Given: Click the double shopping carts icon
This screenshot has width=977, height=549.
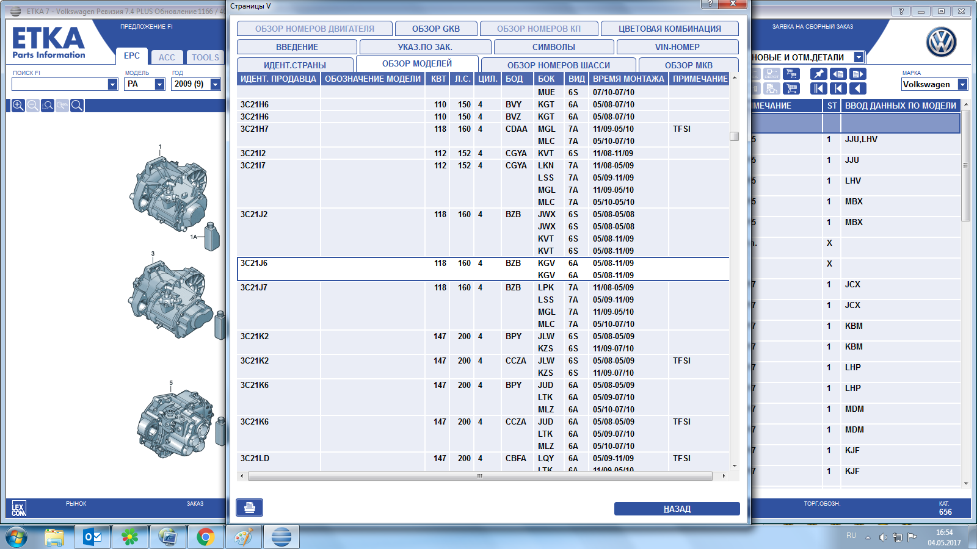Looking at the screenshot, I should coord(791,74).
